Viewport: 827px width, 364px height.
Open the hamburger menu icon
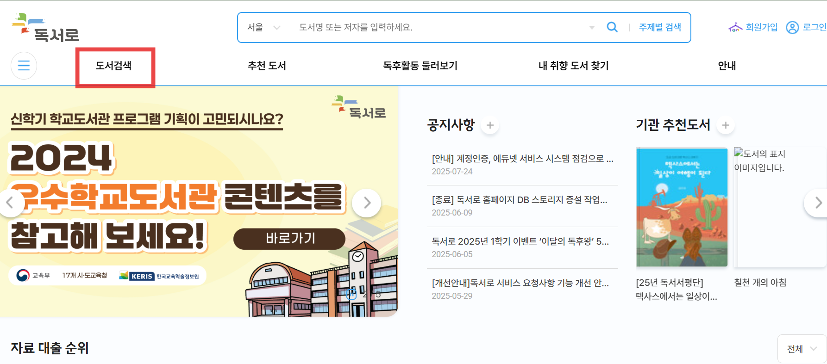click(24, 66)
